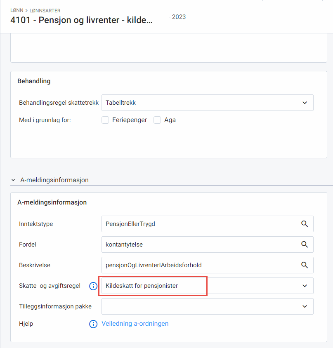Open the Inntektstype search lookup
333x348 pixels.
305,224
